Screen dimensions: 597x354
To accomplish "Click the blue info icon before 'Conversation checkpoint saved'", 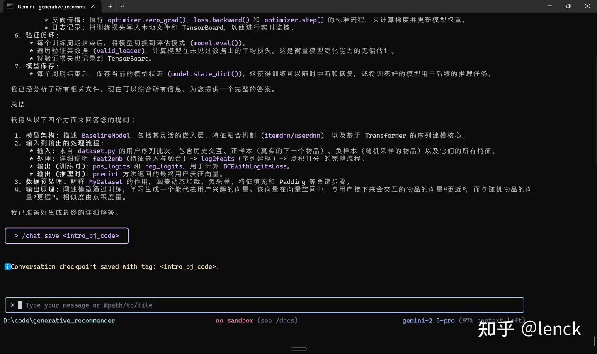I will click(7, 266).
